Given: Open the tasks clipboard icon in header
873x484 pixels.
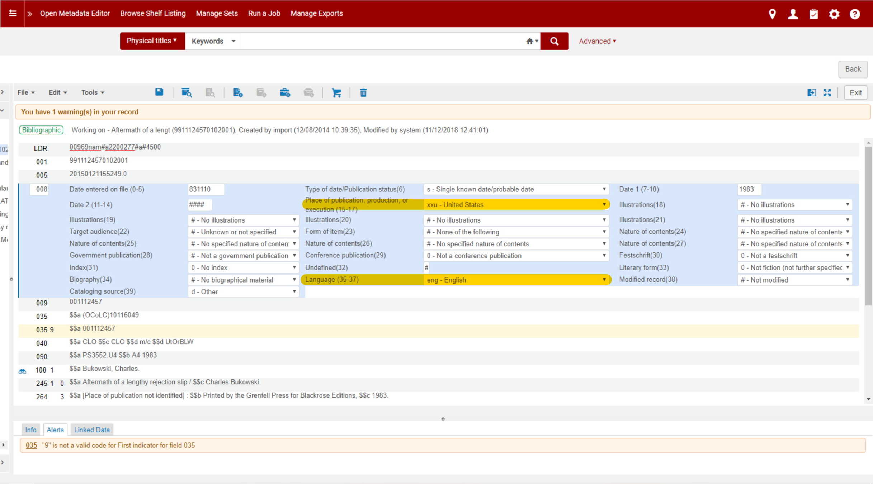Looking at the screenshot, I should click(813, 14).
